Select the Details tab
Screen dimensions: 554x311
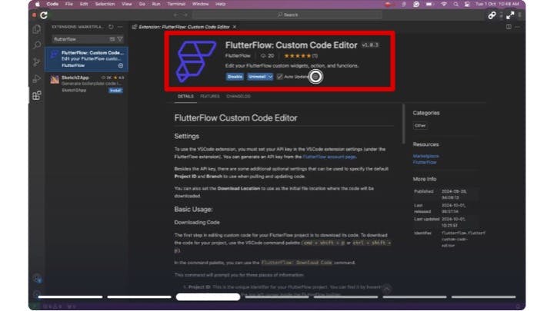[x=185, y=96]
